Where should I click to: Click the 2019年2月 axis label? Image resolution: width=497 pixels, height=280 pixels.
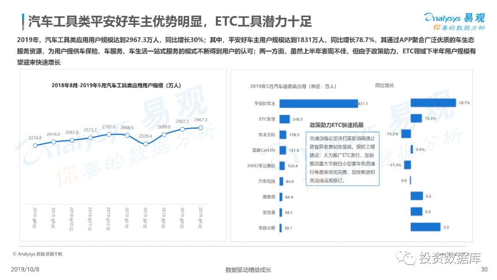tap(145, 218)
